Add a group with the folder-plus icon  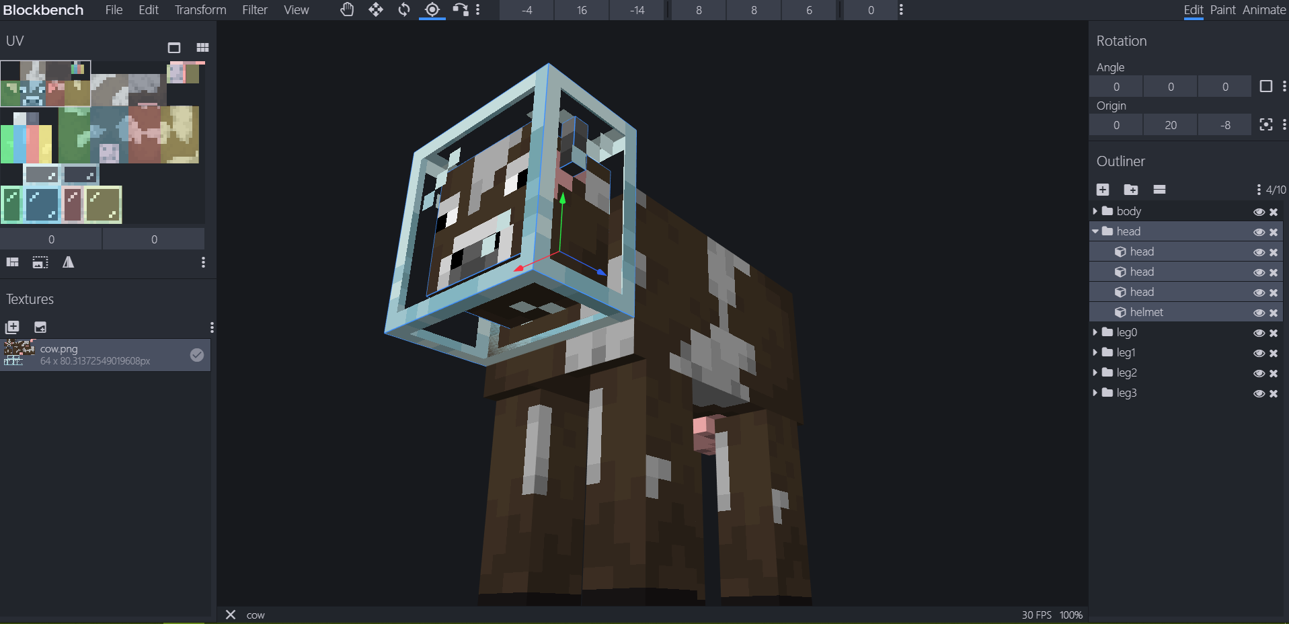coord(1131,190)
